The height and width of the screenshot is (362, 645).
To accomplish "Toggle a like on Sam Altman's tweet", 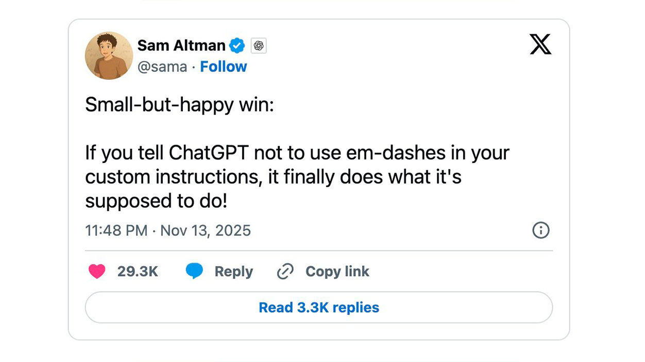I will (97, 271).
